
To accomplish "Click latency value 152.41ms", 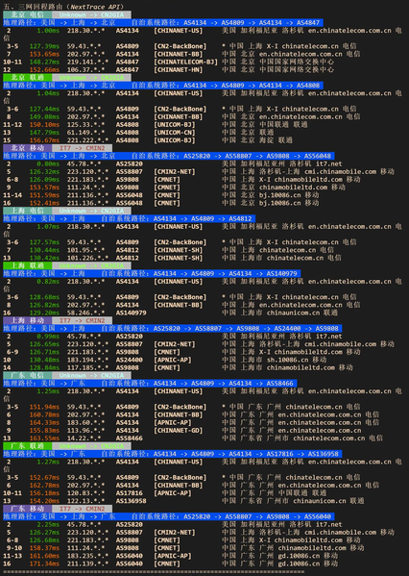I will point(44,203).
